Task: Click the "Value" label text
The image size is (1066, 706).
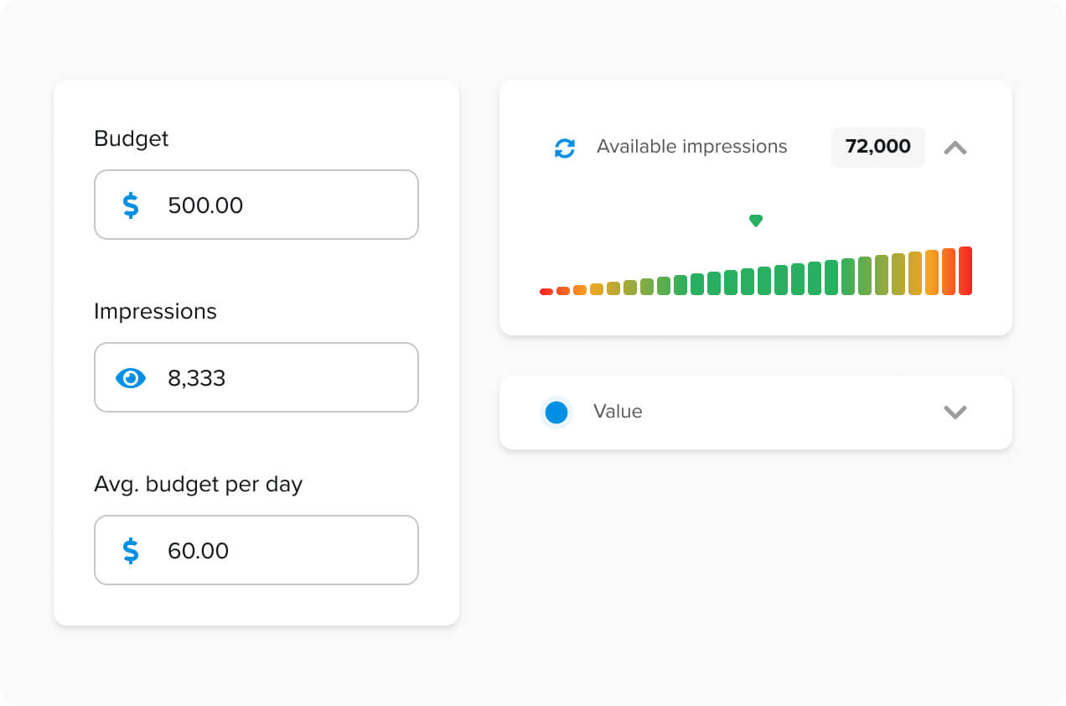Action: [x=618, y=412]
